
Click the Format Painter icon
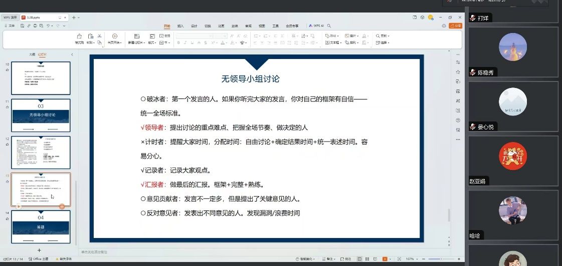point(79,36)
